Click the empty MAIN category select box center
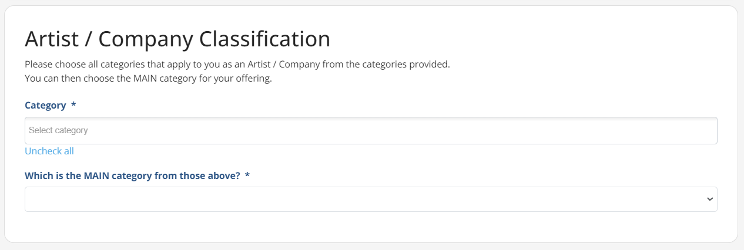The image size is (744, 250). point(370,200)
